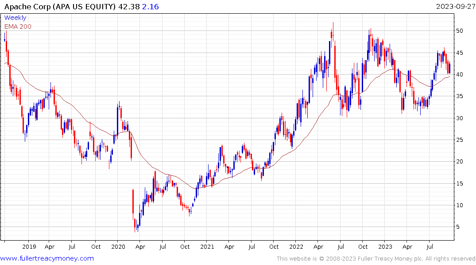Click the 2021 time axis label
Viewport: 476px width, 265px height.
click(x=207, y=247)
